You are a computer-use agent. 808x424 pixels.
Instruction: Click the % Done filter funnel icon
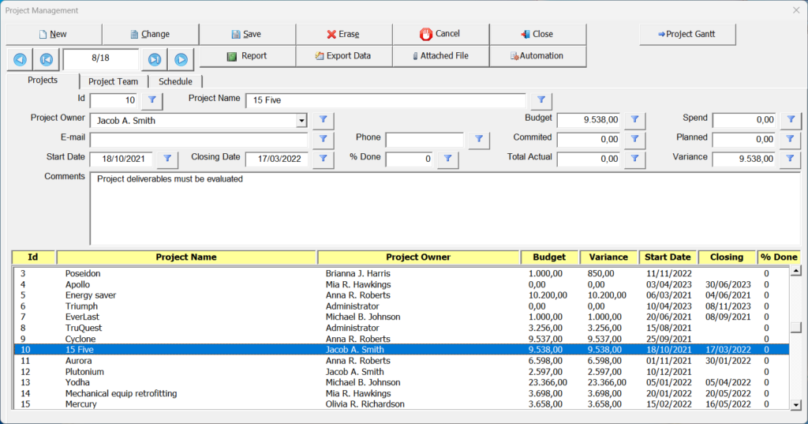tap(448, 159)
